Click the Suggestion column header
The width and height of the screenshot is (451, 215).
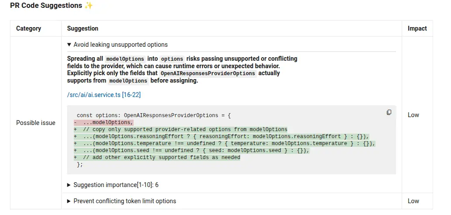tap(83, 28)
